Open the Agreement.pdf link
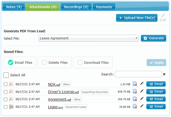The image size is (171, 117). coord(59,99)
